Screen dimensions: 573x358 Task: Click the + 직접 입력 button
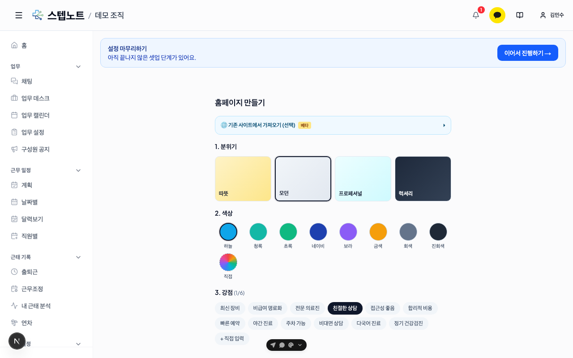coord(232,339)
